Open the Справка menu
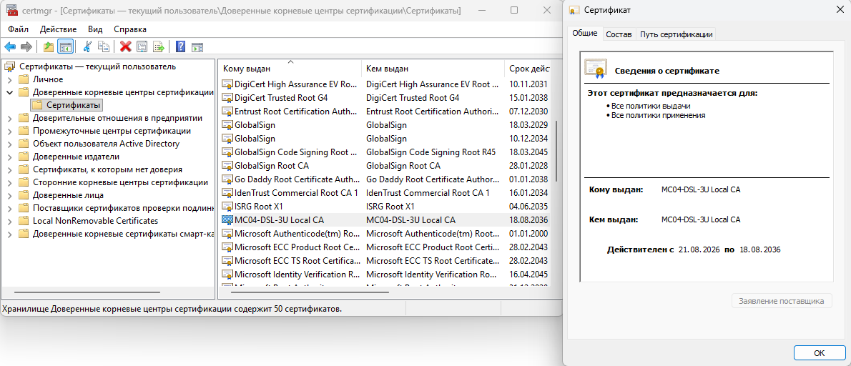 click(130, 29)
